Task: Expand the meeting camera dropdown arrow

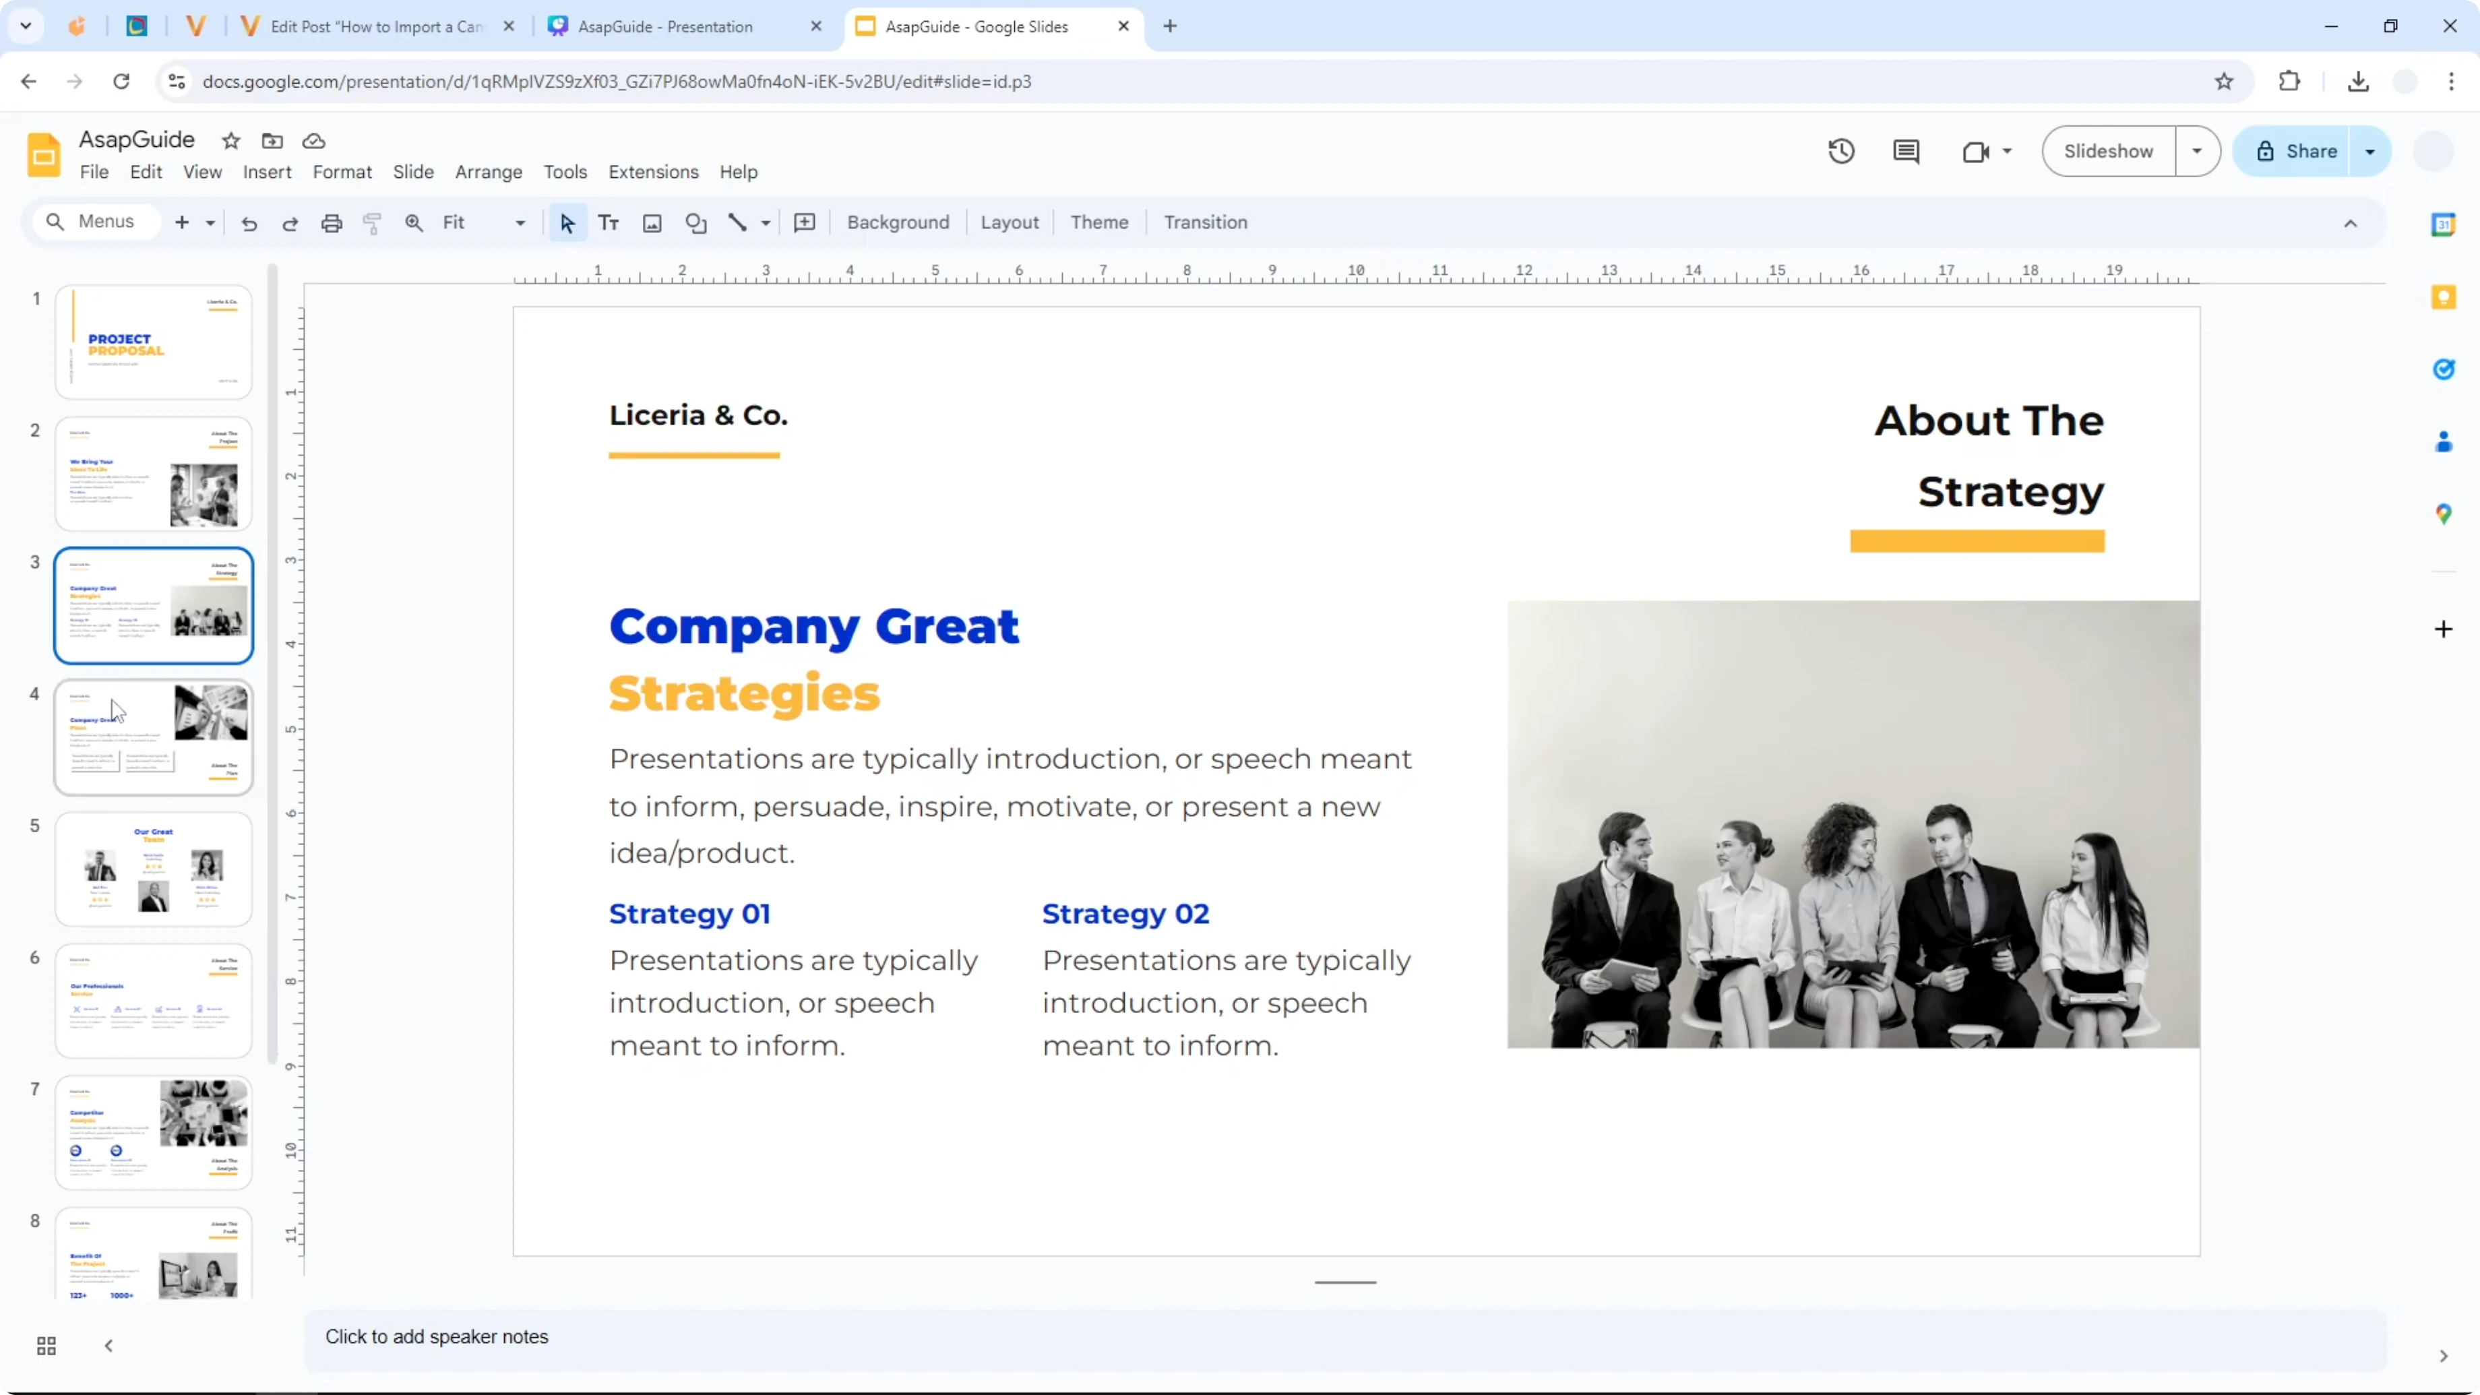Action: point(2008,151)
